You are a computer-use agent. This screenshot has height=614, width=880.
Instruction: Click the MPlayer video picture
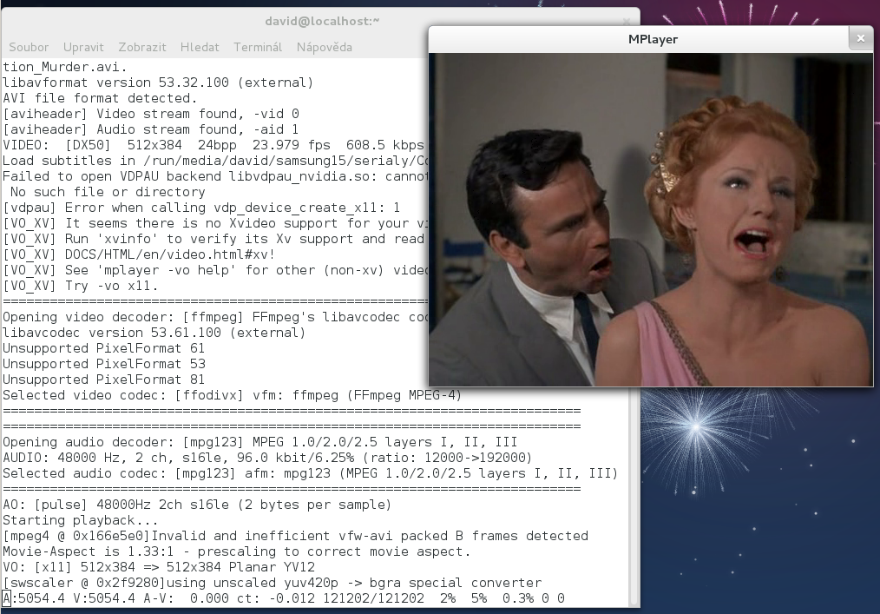click(651, 219)
